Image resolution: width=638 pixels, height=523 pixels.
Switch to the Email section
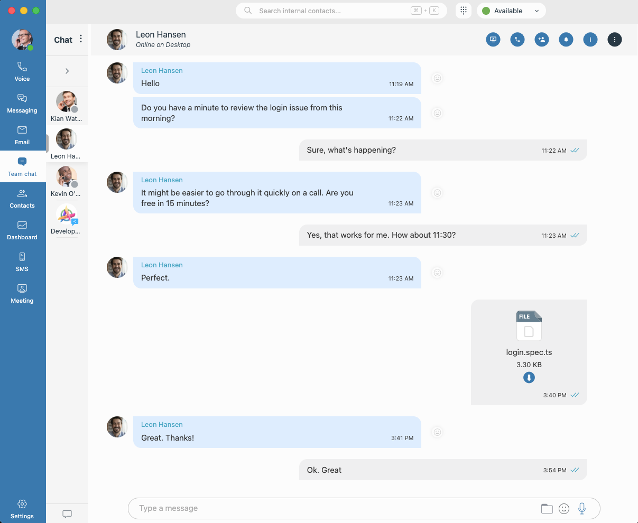(22, 135)
